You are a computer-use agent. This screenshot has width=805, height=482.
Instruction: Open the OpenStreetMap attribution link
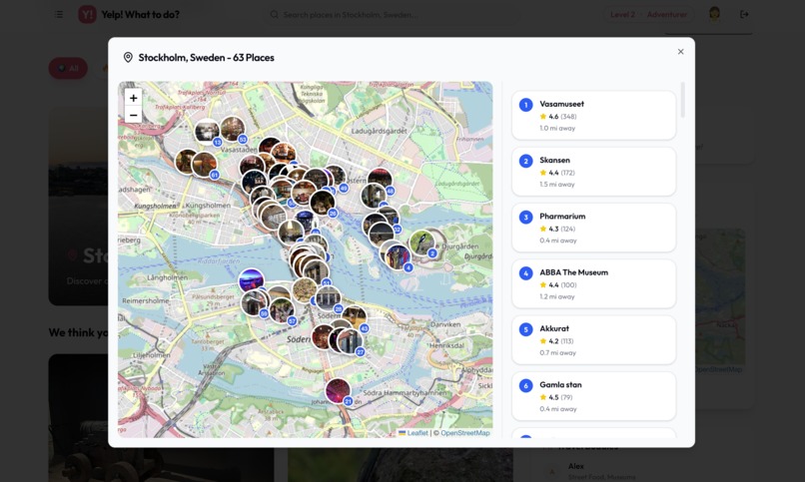pyautogui.click(x=465, y=433)
